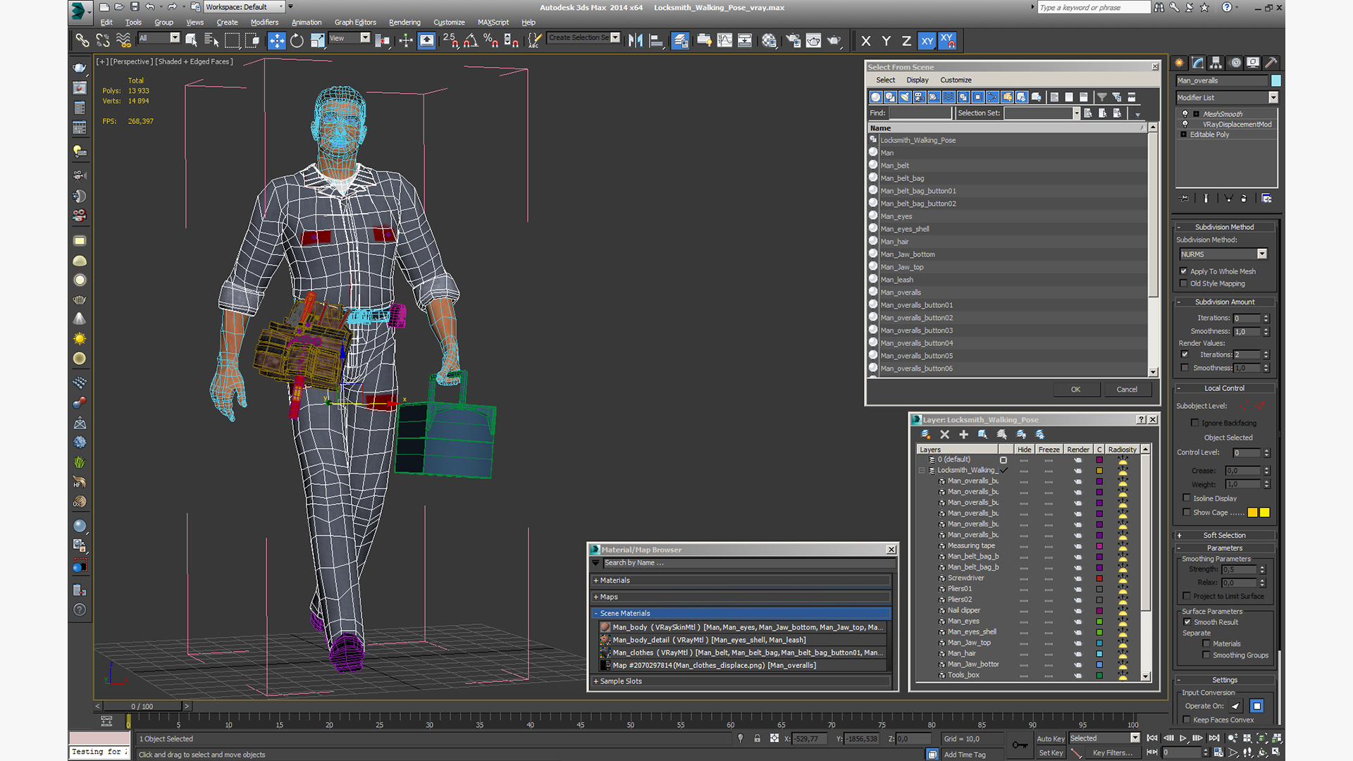The height and width of the screenshot is (761, 1353).
Task: Open the Modifiers menu
Action: click(x=264, y=23)
